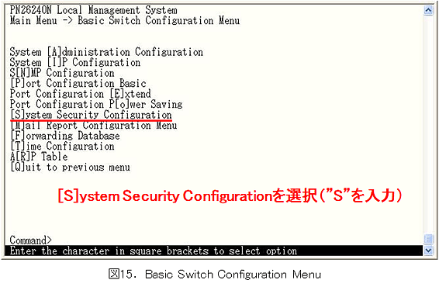Viewport: 439px width, 287px height.
Task: Select System [I]P Configuration entry
Action: pos(75,63)
